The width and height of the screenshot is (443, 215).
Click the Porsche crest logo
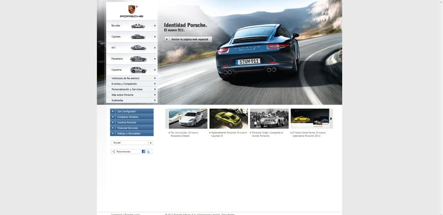tap(132, 9)
